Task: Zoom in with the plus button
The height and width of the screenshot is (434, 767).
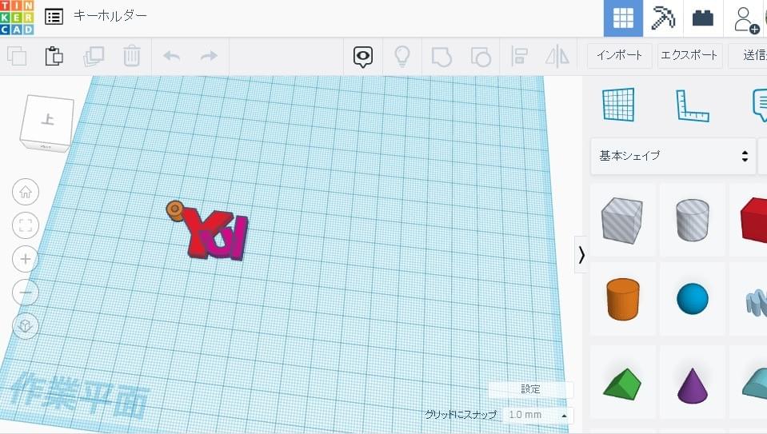Action: click(26, 259)
